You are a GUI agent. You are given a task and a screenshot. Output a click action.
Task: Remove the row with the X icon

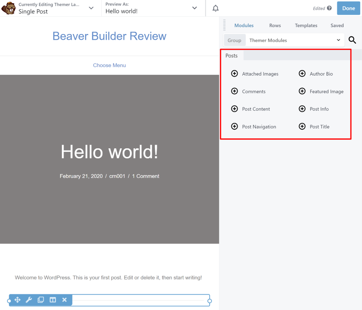[64, 300]
